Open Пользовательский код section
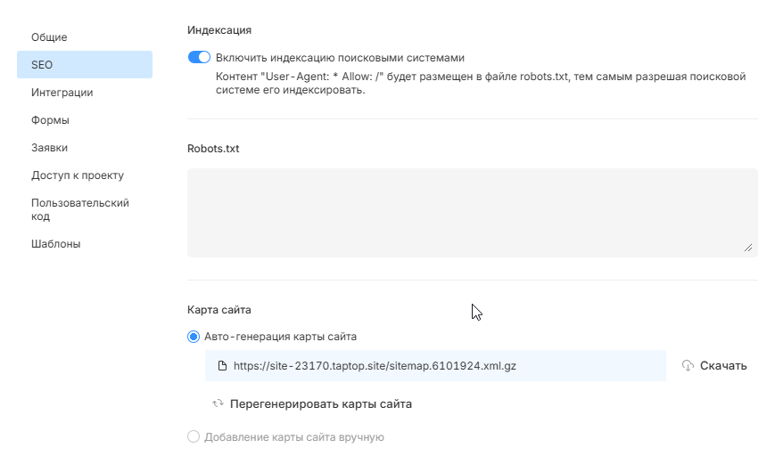This screenshot has height=464, width=775. pos(80,209)
